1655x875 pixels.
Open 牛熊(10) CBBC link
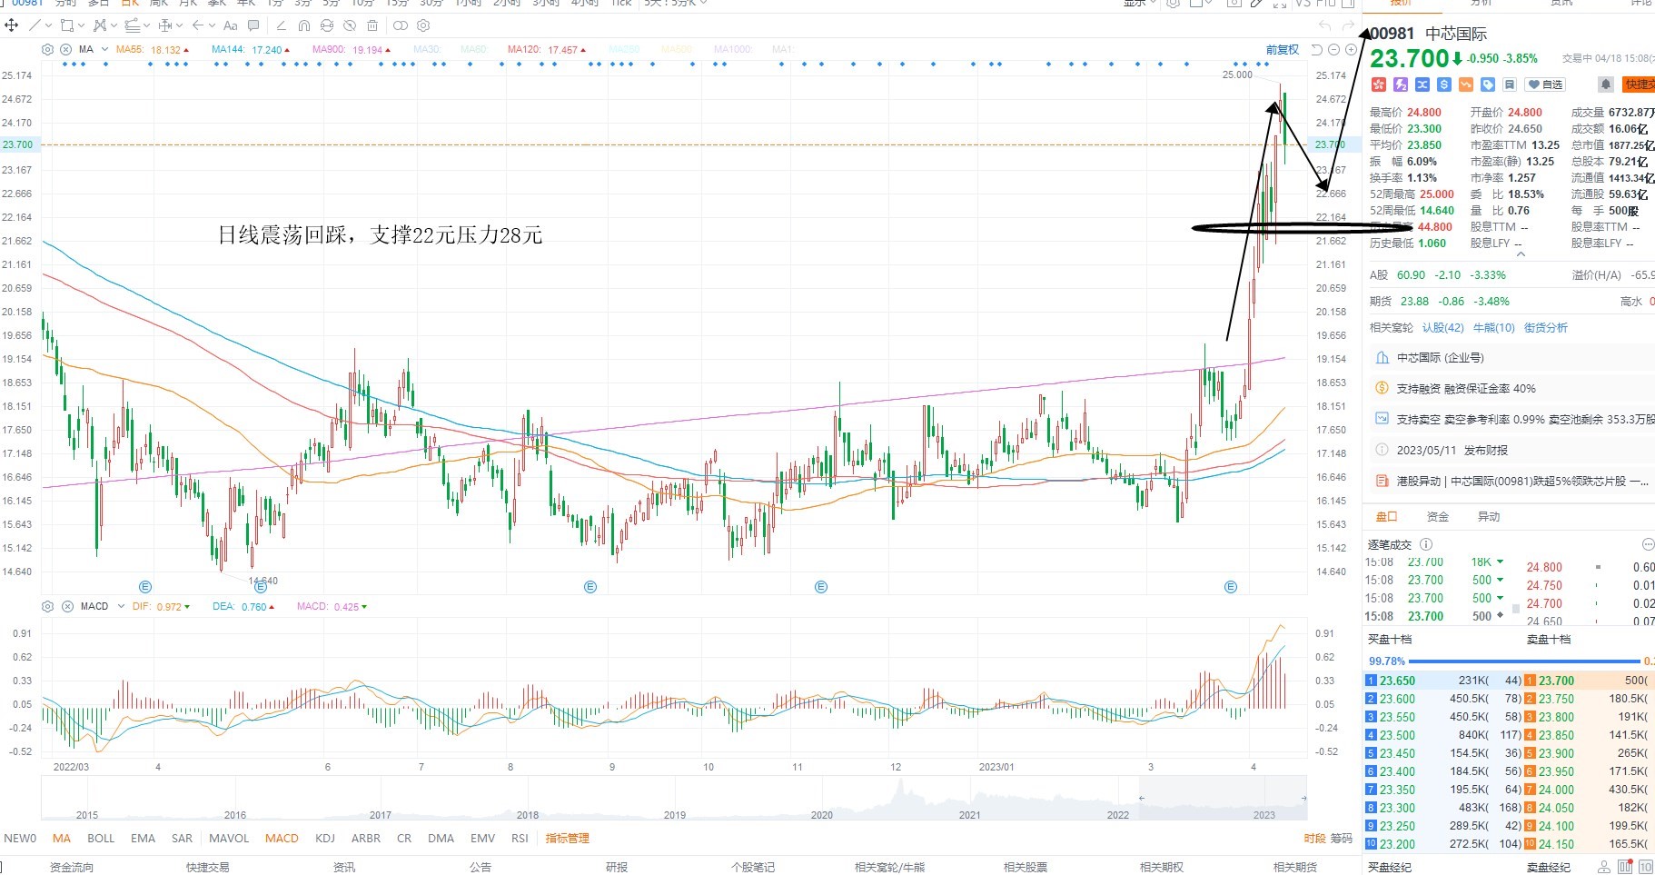click(1494, 327)
